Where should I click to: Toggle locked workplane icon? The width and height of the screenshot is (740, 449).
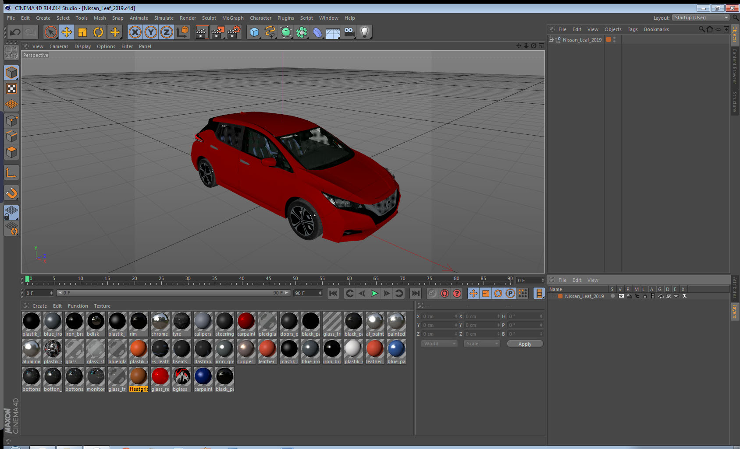[x=11, y=213]
